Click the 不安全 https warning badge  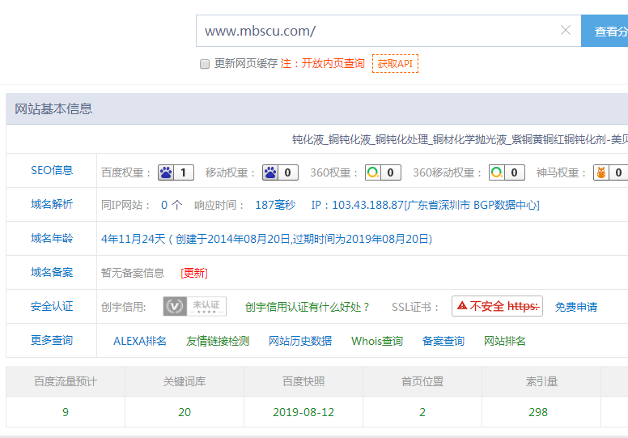tap(497, 306)
